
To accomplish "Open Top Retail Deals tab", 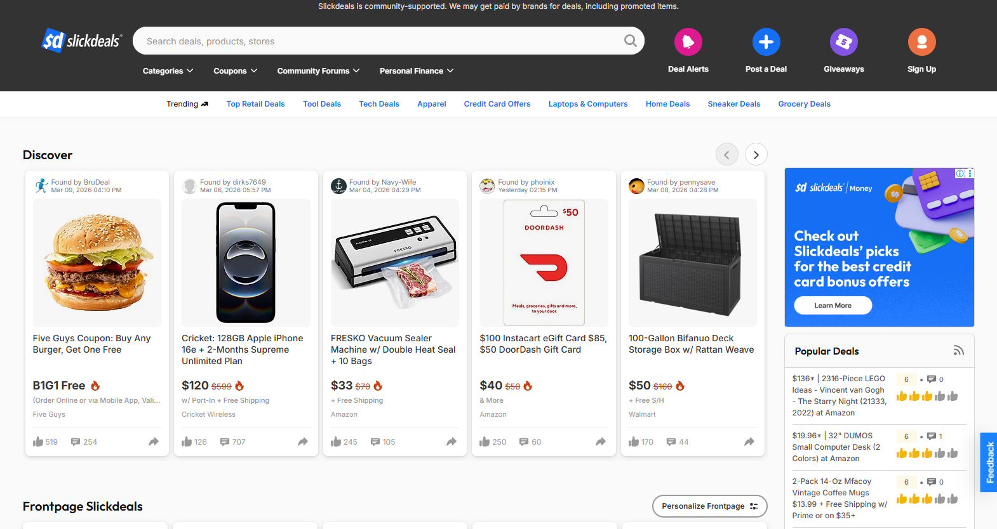I will pos(255,104).
